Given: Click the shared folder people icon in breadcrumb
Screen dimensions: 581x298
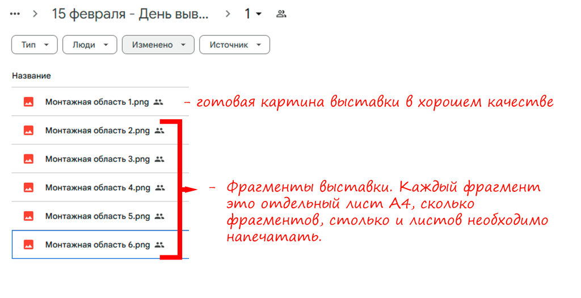Looking at the screenshot, I should point(281,14).
